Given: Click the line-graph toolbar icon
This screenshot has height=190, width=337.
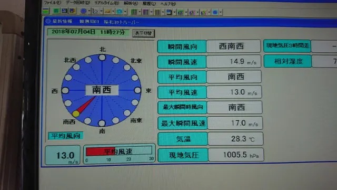Looking at the screenshot, I should [x=95, y=11].
